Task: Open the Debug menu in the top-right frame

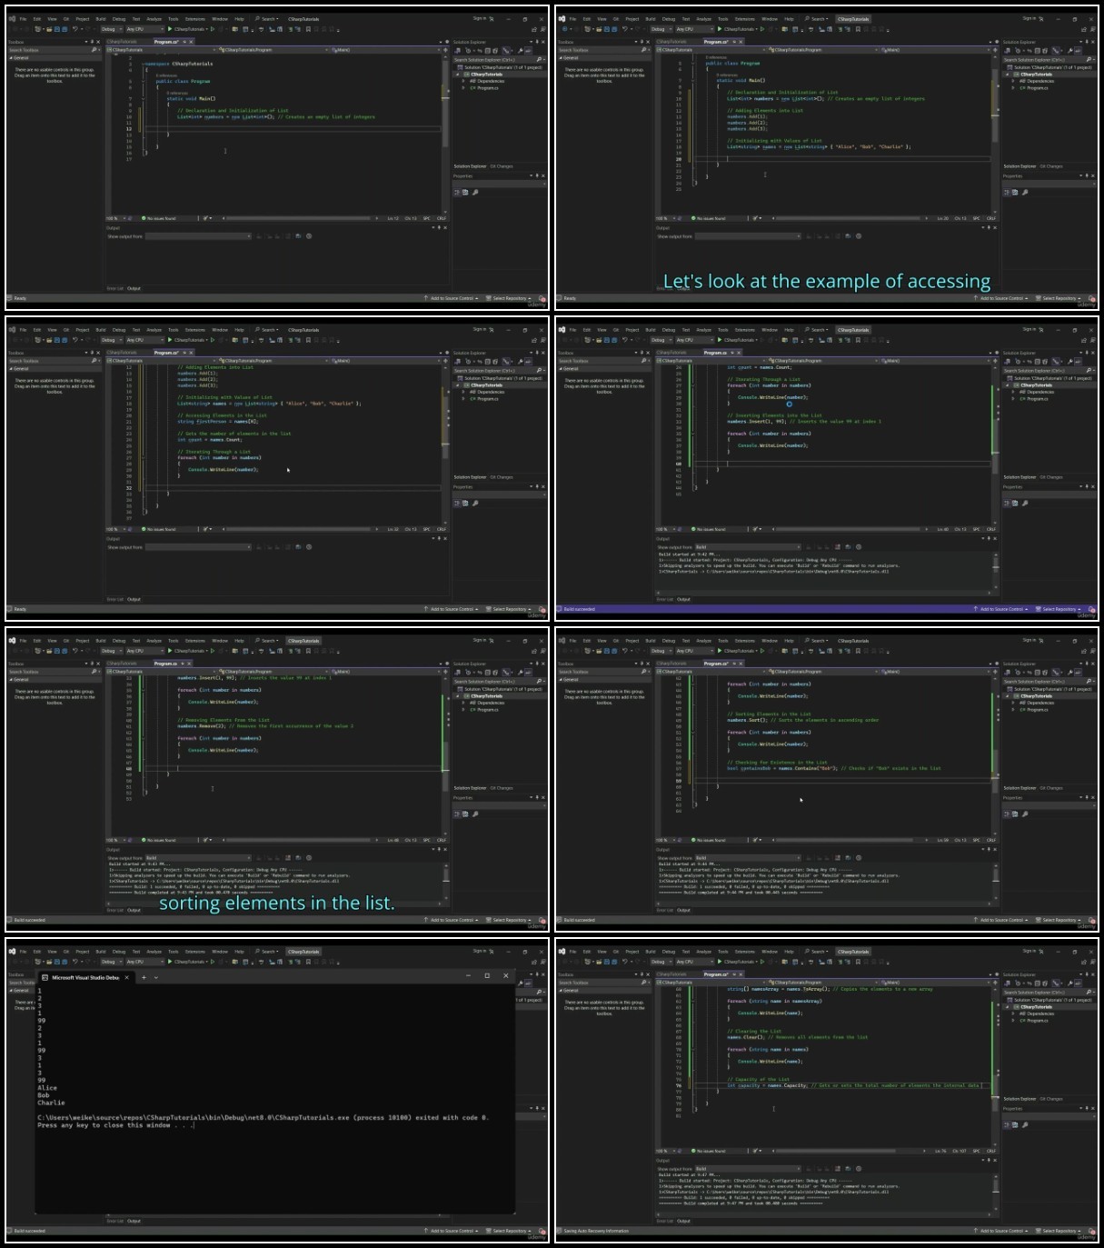Action: (669, 18)
